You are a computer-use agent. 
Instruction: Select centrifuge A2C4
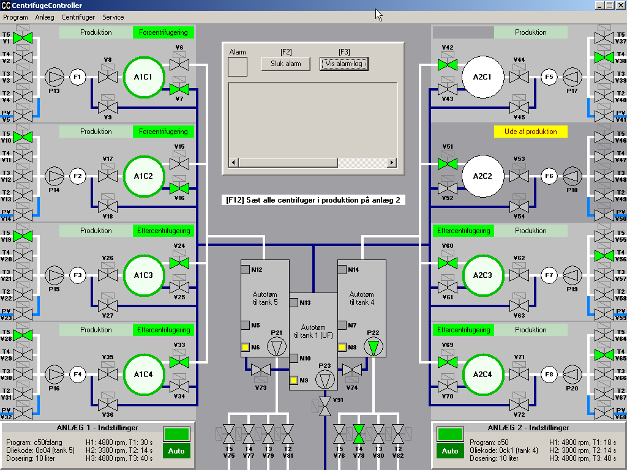click(x=482, y=375)
